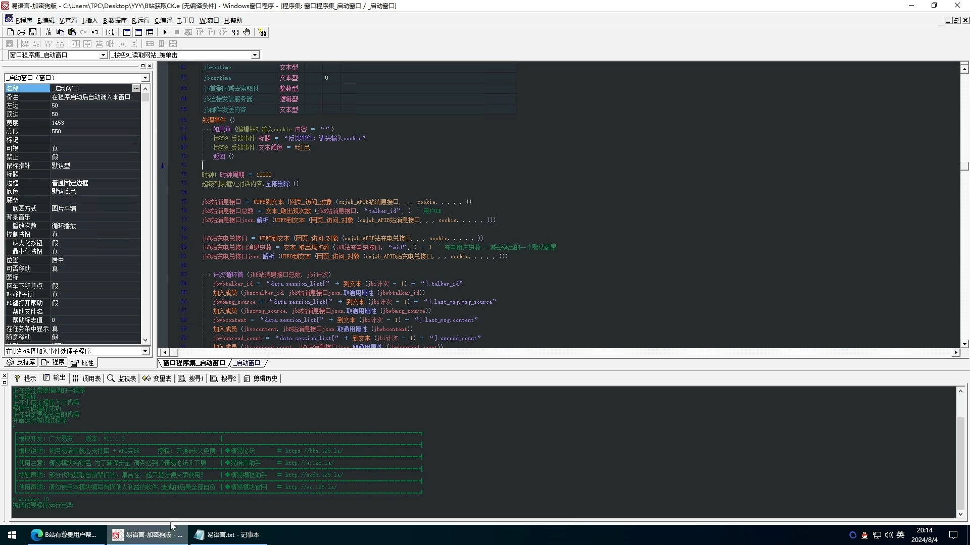Open the event handler subroutine dropdown
Image resolution: width=970 pixels, height=545 pixels.
tap(145, 351)
